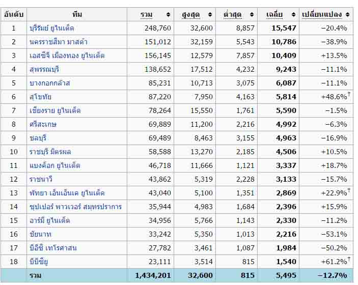Select rank number 10
Screen dimensions: 358x285
pyautogui.click(x=14, y=152)
